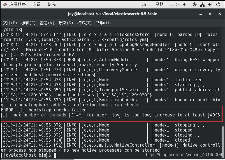Open the clock showing 星期一 21:41

[170, 4]
